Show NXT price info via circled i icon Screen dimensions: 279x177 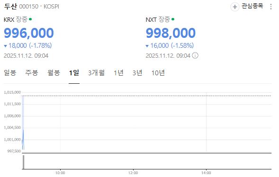pyautogui.click(x=195, y=56)
